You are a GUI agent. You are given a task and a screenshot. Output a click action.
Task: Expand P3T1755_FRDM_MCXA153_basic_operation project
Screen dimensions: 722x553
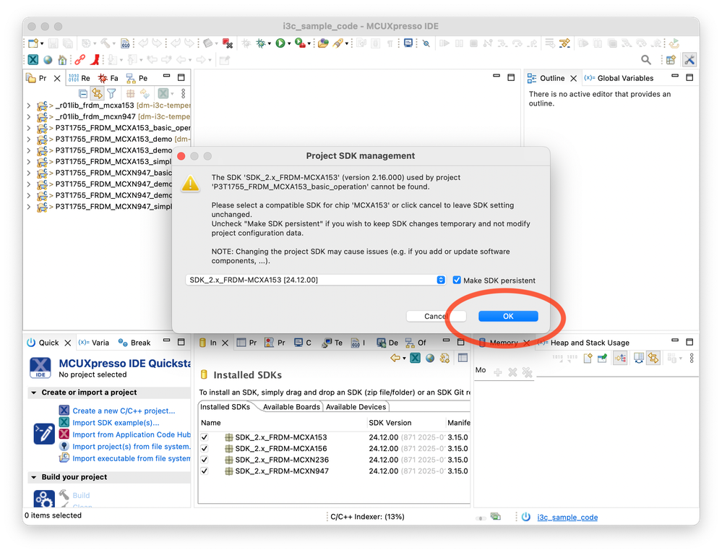(29, 128)
